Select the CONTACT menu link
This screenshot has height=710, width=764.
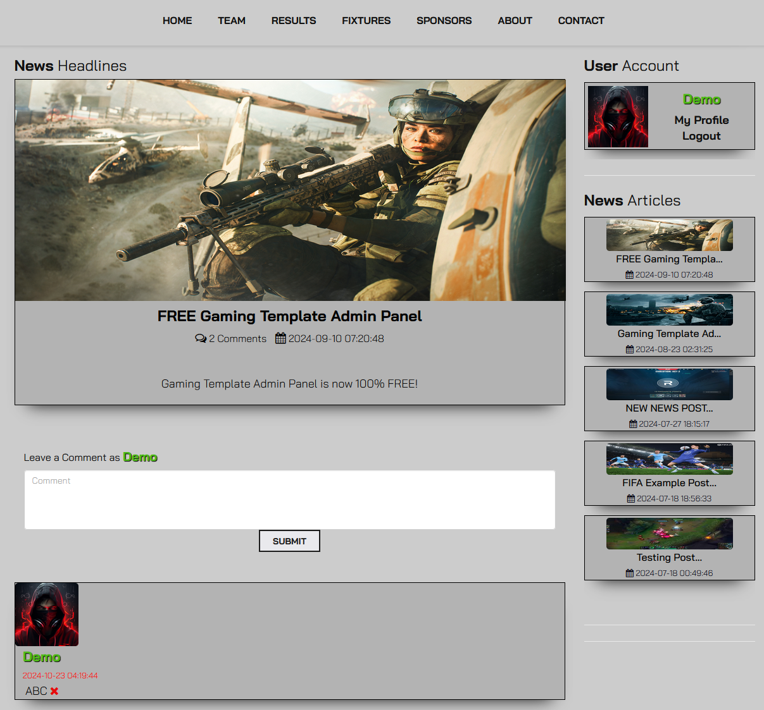coord(580,21)
